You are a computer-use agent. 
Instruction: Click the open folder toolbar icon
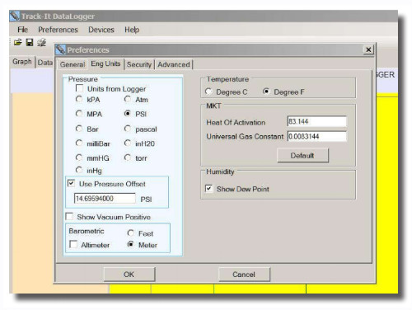coord(18,43)
